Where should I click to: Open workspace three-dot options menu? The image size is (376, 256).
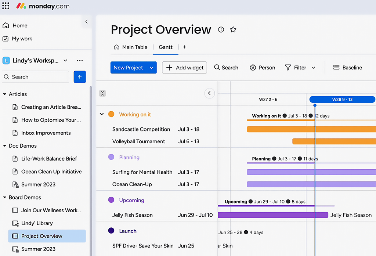(x=80, y=61)
